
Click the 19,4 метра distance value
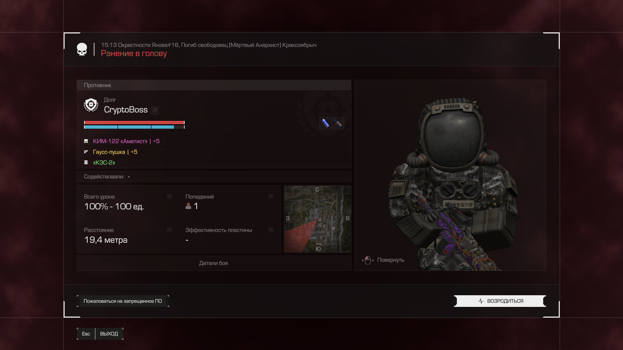106,240
